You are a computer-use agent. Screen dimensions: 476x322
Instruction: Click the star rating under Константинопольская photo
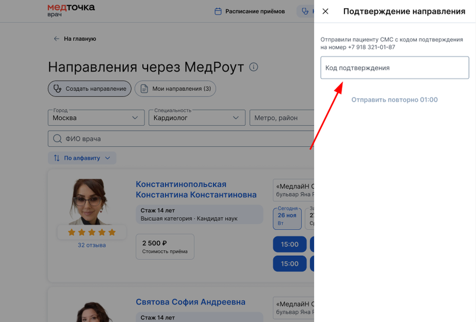coord(92,232)
